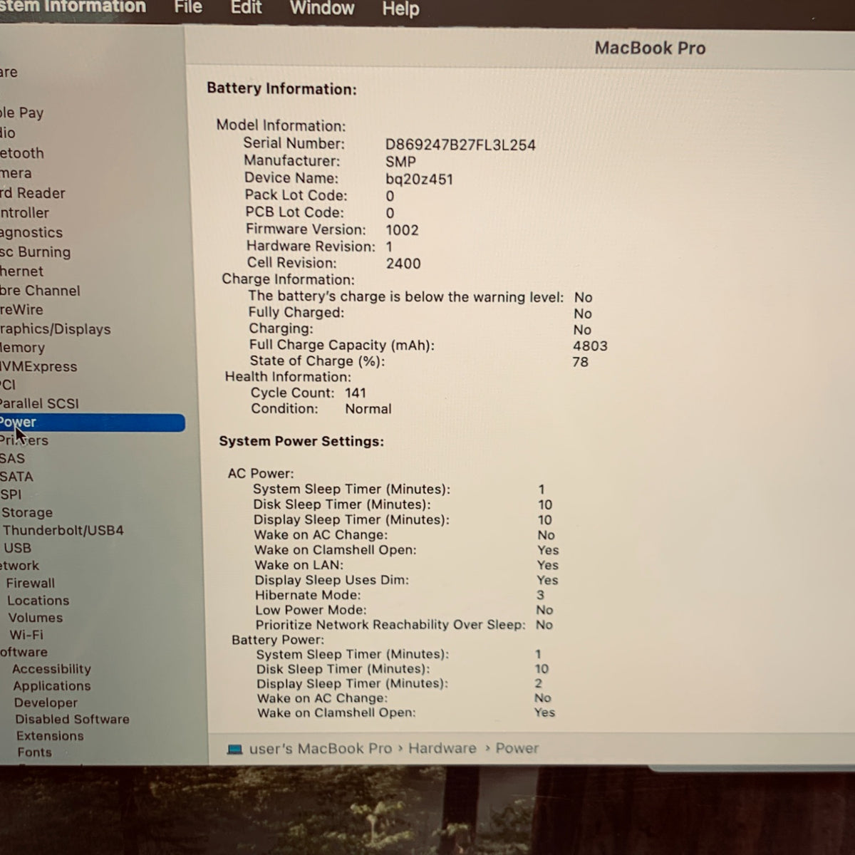Open the File menu

pyautogui.click(x=188, y=8)
